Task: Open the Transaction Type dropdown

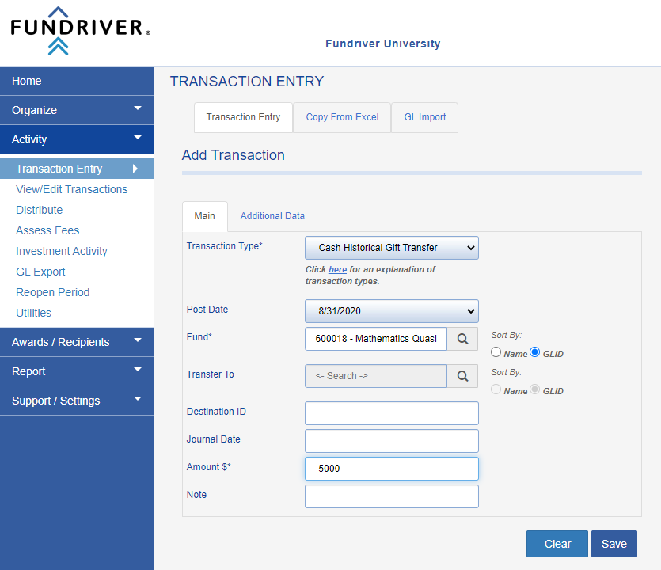Action: (x=392, y=248)
